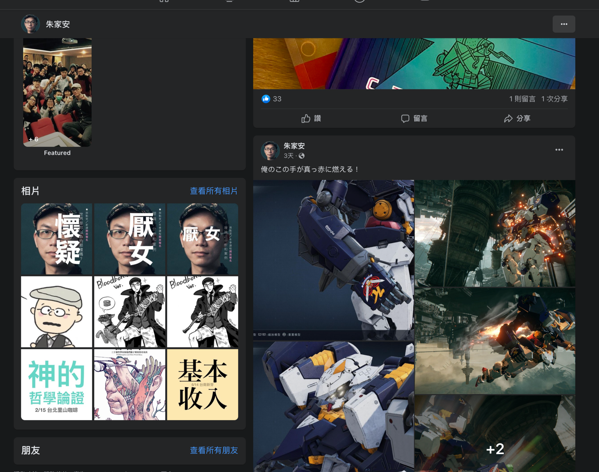Click the 朱家安 name in the header bar
The width and height of the screenshot is (599, 472).
coord(58,24)
